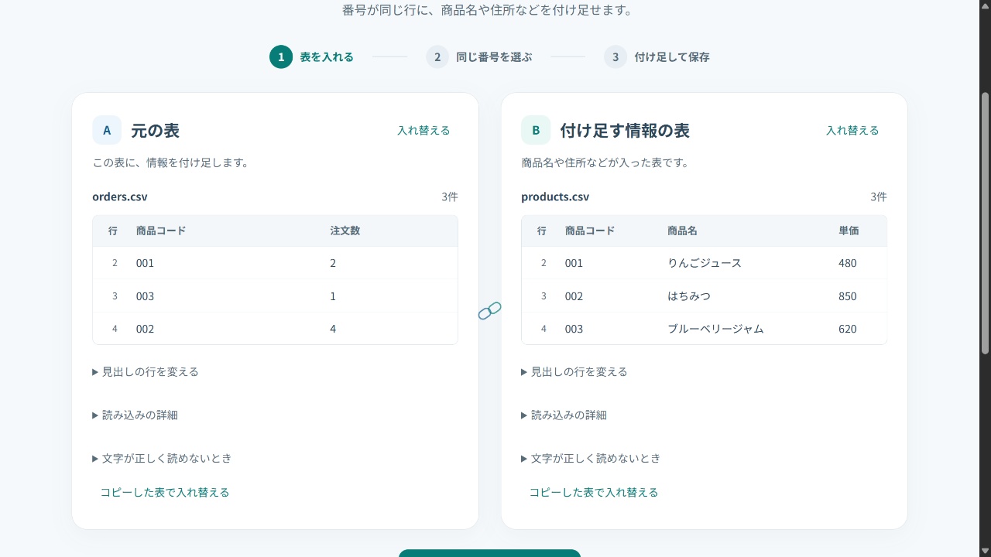Click code 003 in orders table
This screenshot has height=557, width=991.
[x=145, y=296]
